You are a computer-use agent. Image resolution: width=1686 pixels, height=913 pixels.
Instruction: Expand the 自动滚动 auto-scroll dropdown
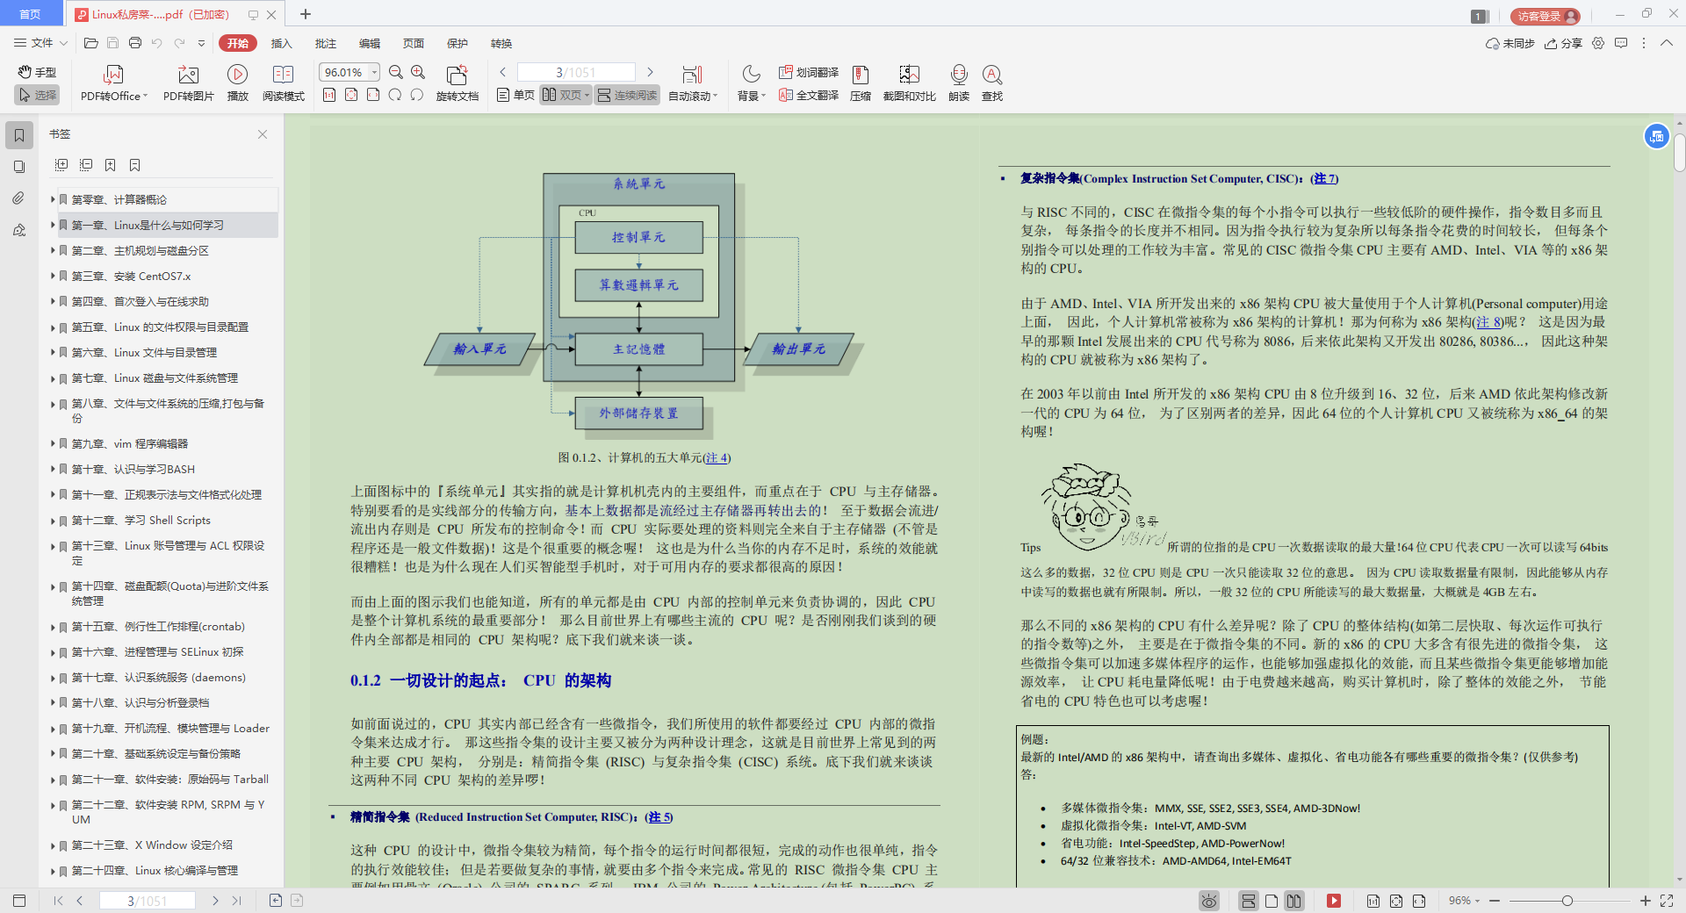point(693,95)
